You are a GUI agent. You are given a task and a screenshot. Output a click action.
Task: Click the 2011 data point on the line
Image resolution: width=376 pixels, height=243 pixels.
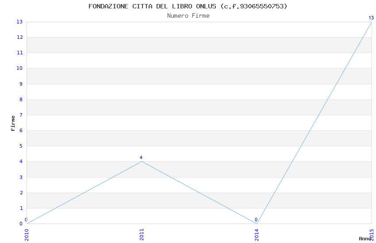[x=142, y=162]
